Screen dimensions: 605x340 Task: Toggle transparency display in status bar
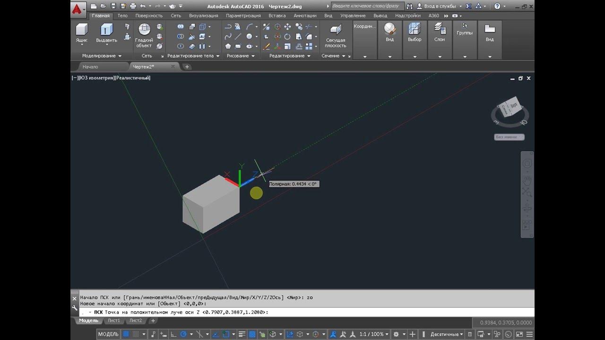(252, 334)
